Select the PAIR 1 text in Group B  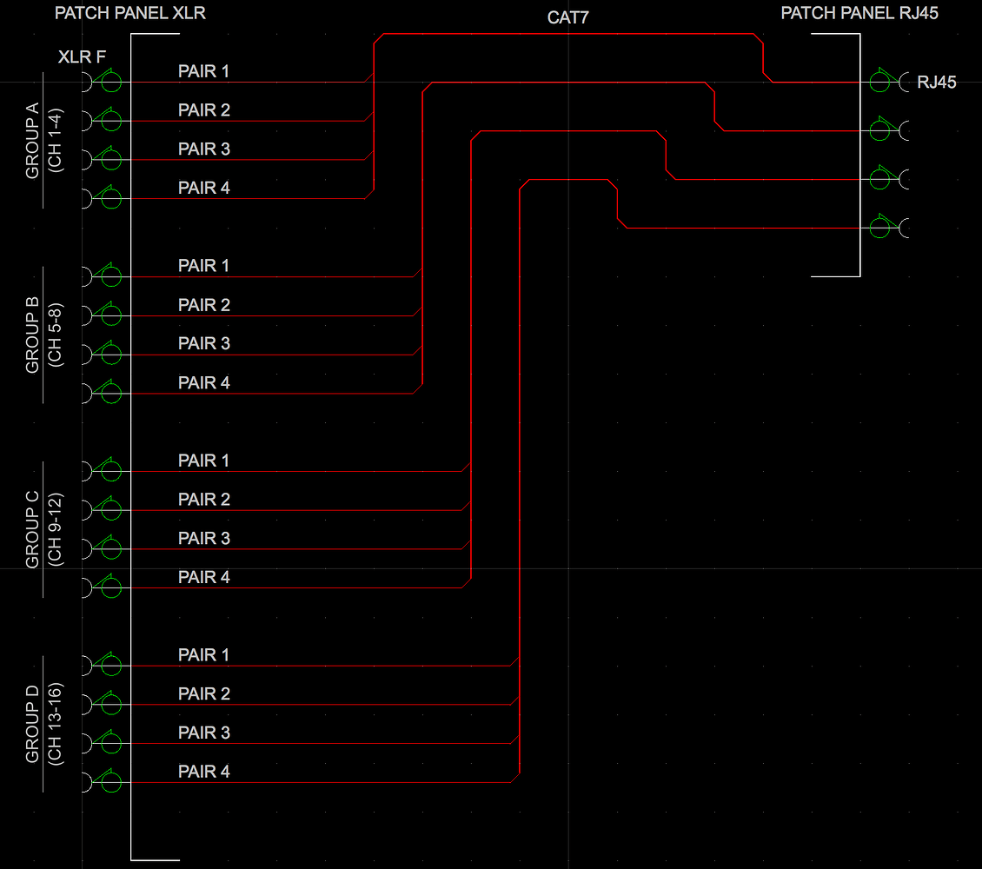203,265
